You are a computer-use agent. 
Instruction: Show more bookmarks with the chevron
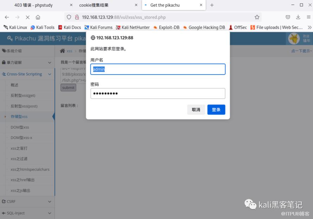(x=309, y=27)
